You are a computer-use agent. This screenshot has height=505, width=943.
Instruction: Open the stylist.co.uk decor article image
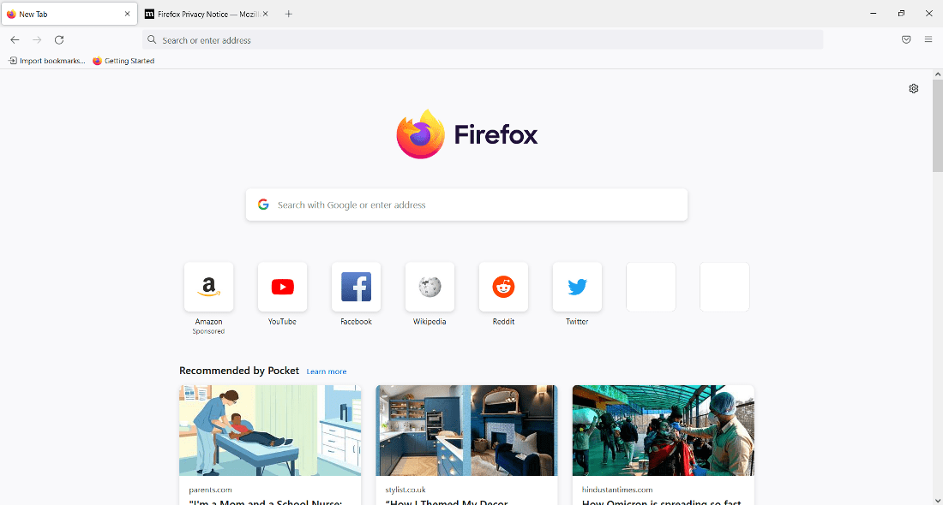(466, 431)
